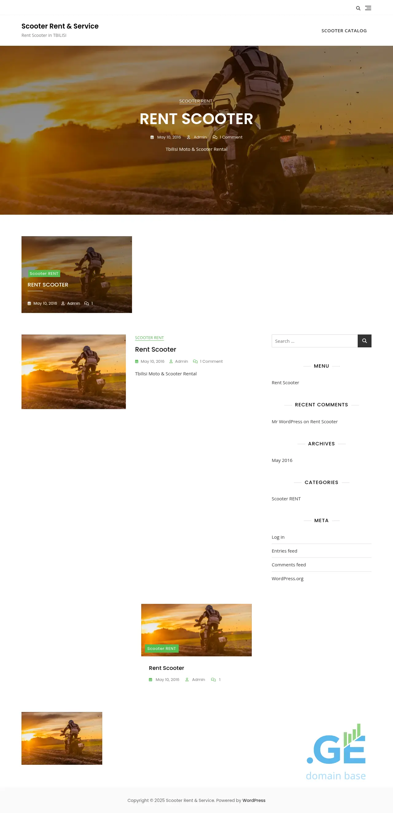Focus the Search input field

[x=314, y=341]
